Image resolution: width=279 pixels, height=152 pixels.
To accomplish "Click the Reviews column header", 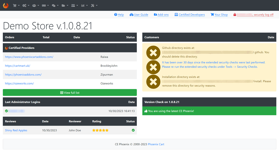I will pos(11,121).
